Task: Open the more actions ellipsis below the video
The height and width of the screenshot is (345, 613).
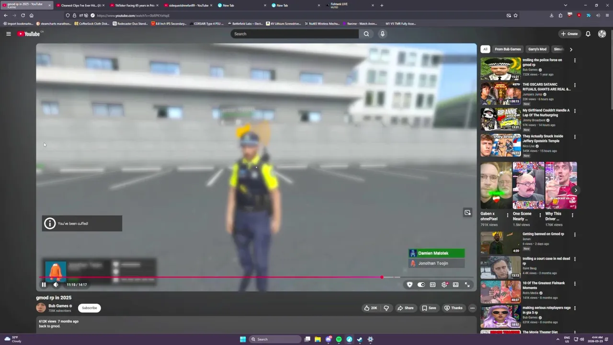Action: pos(472,308)
